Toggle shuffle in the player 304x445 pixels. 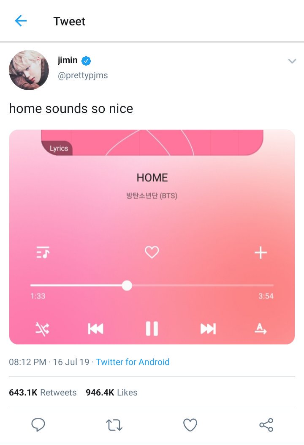tap(42, 329)
